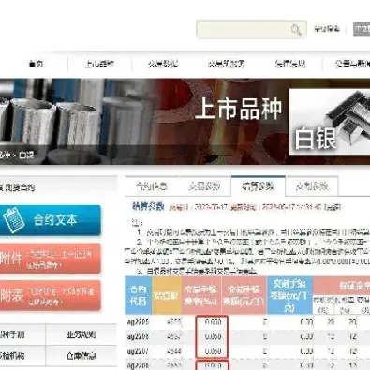Select the ag2206 contract code cell
Image resolution: width=370 pixels, height=370 pixels.
pyautogui.click(x=138, y=336)
